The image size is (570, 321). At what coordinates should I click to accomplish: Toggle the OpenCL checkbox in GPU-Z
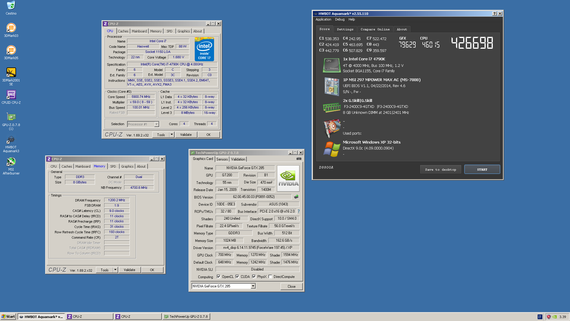[x=218, y=277]
